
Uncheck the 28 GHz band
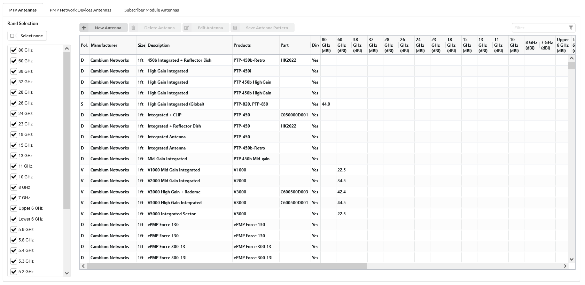[14, 92]
